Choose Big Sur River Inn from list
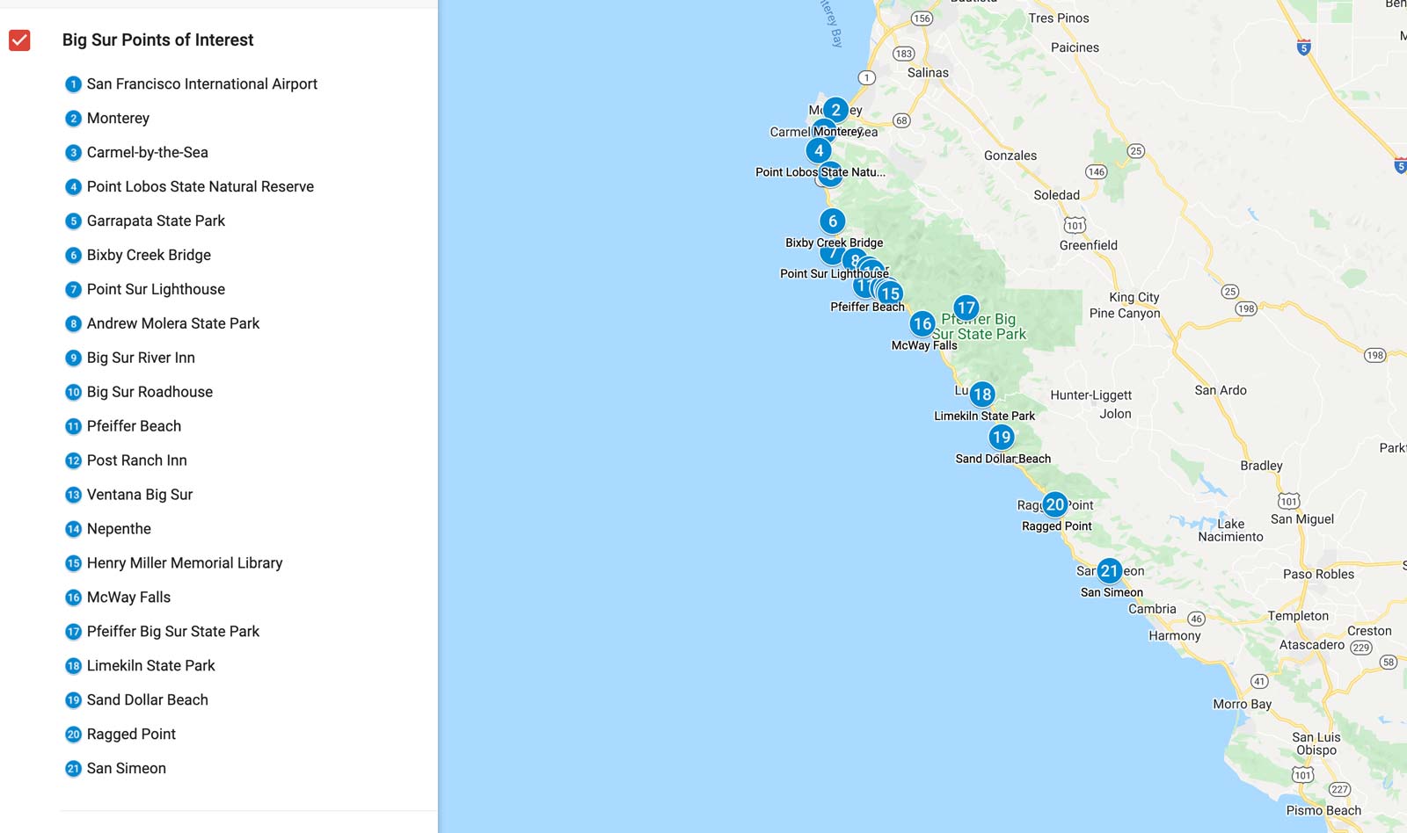Image resolution: width=1407 pixels, height=833 pixels. coord(141,359)
